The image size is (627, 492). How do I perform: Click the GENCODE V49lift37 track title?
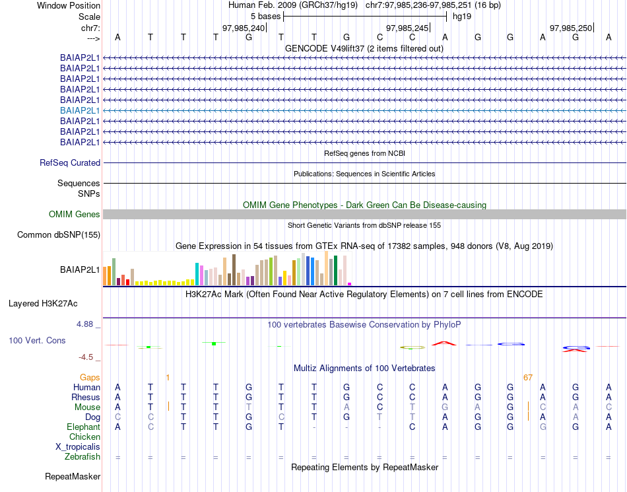[364, 48]
